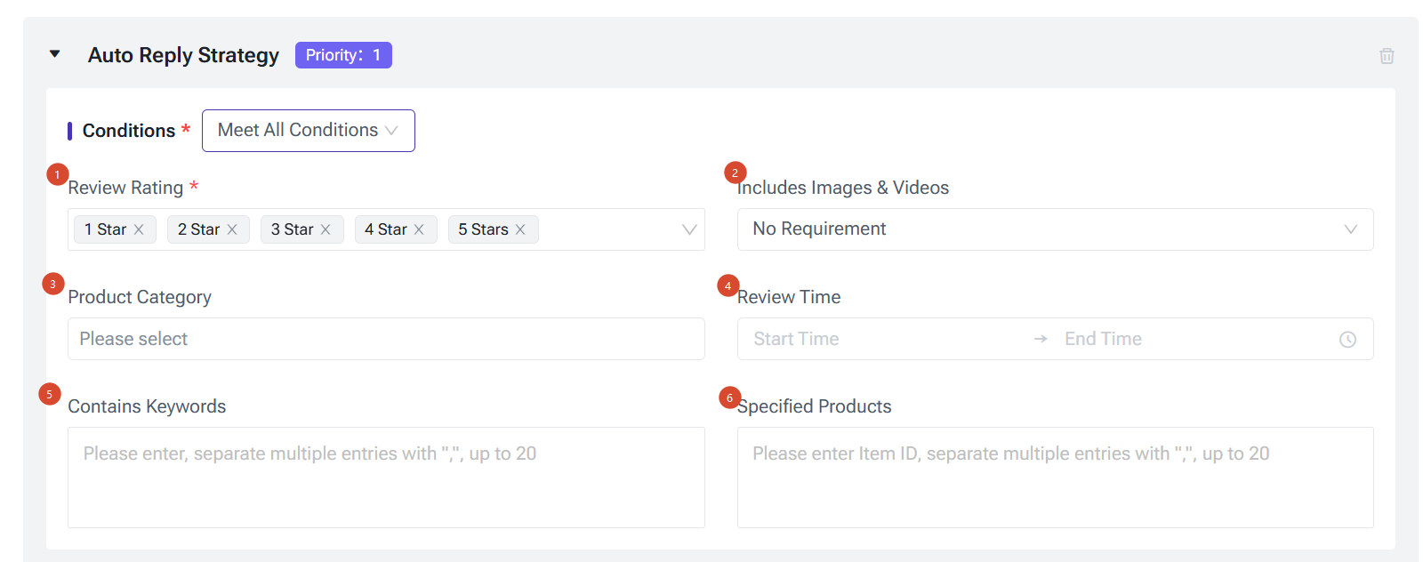This screenshot has height=562, width=1423.
Task: Delete this strategy with the trash icon
Action: [x=1387, y=56]
